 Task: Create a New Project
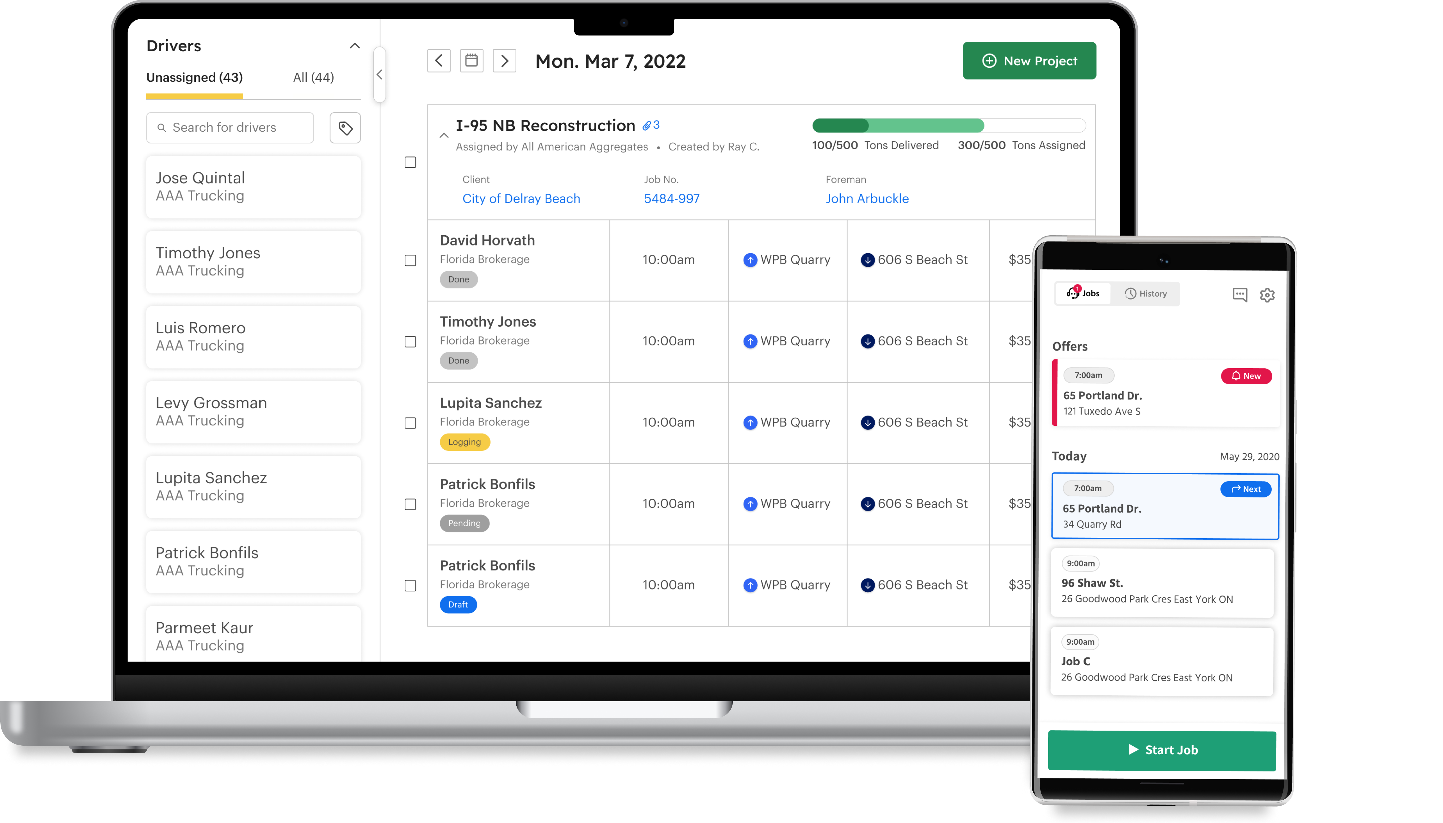[1029, 60]
